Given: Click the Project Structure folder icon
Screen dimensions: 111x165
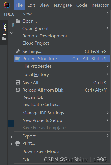Looking at the screenshot, I should point(18,59).
